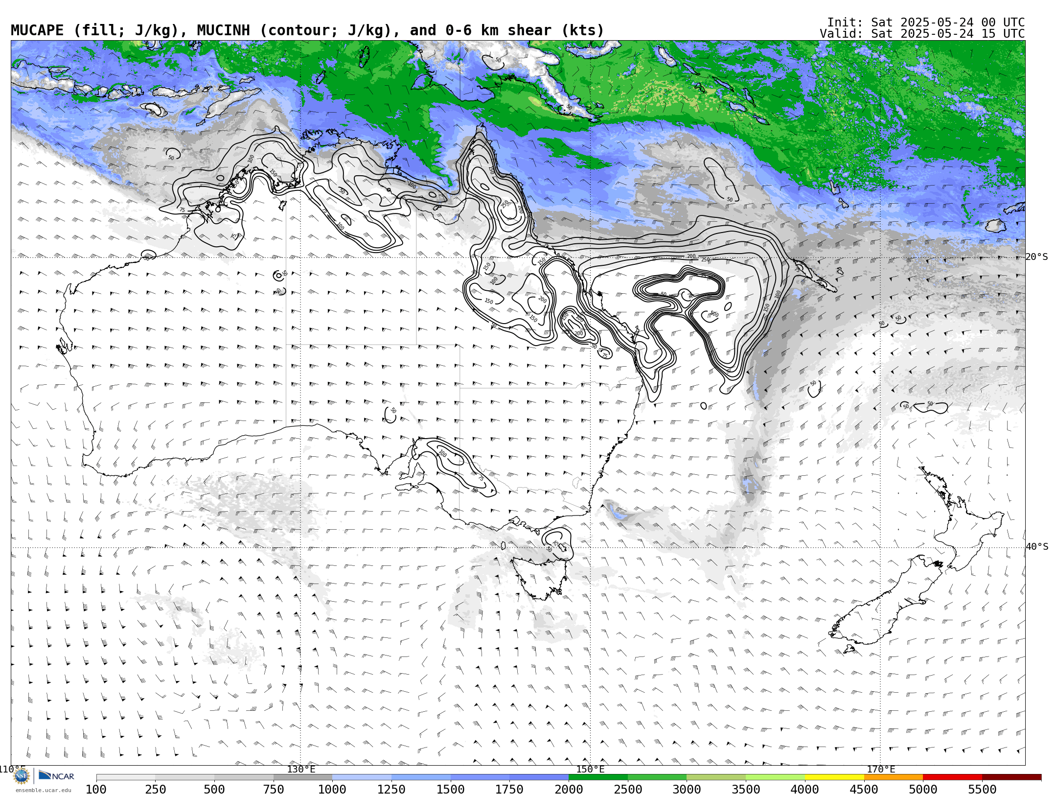Click the Valid: Sat 2025-05-24 15 UTC text

pos(922,34)
